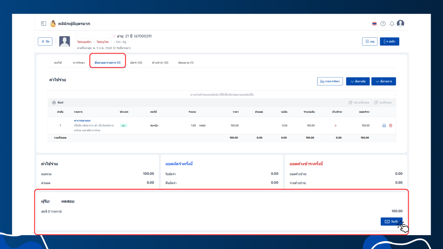Click the red ไม่ระบุโรค disease label
Image resolution: width=443 pixels, height=249 pixels.
(103, 42)
